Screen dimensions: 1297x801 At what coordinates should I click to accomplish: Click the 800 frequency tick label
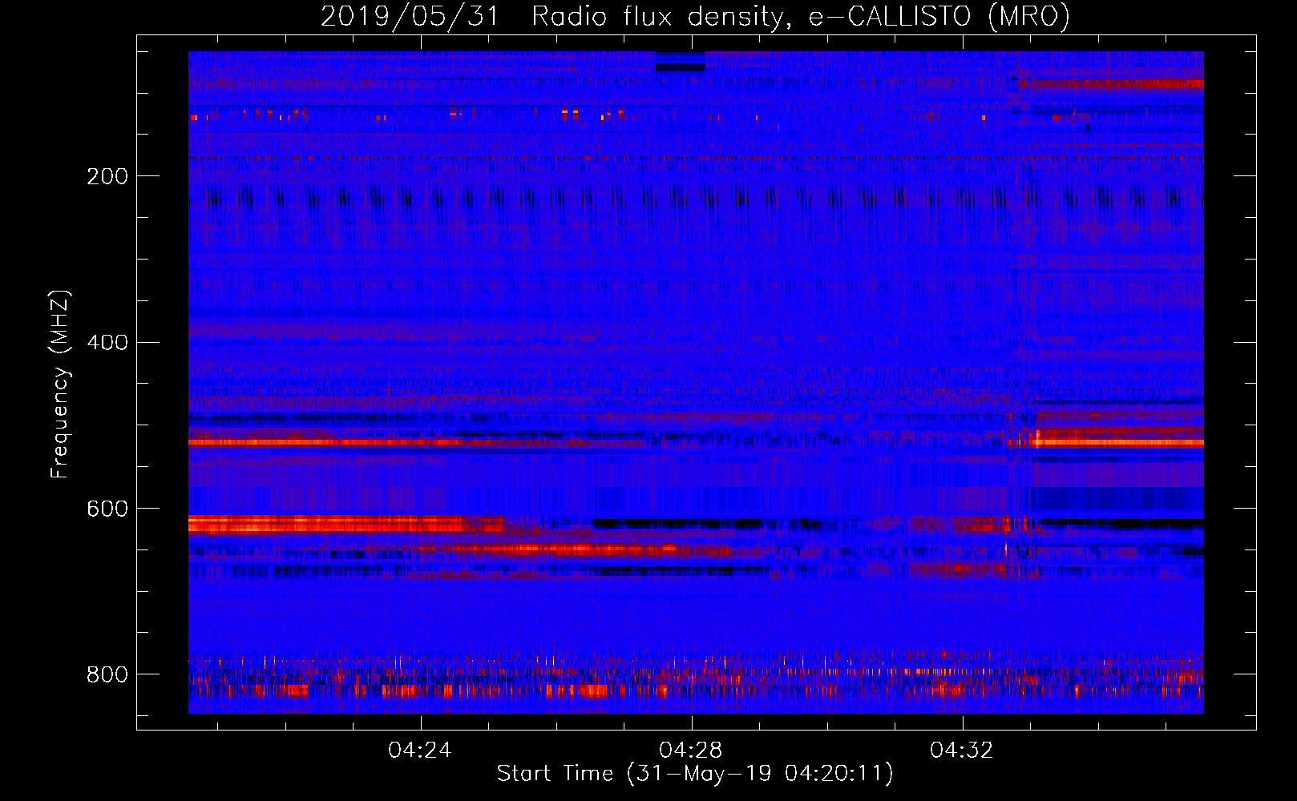coord(107,674)
